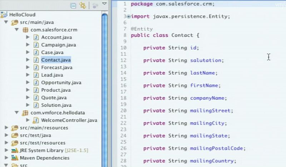This screenshot has width=286, height=167.
Task: Select Product.java file
Action: (x=56, y=90)
